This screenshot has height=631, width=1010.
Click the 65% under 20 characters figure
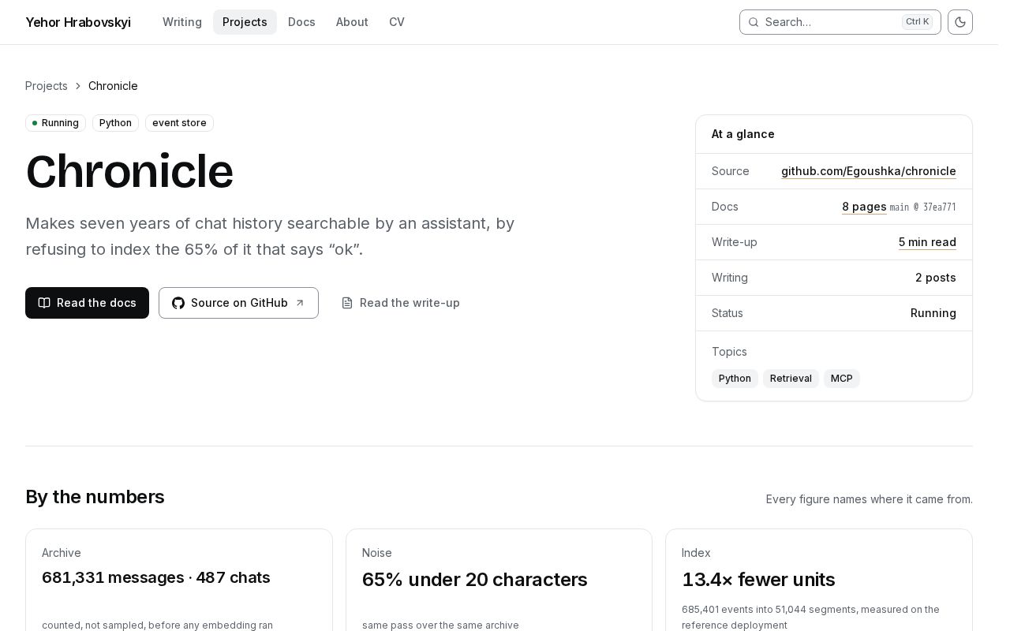click(475, 580)
